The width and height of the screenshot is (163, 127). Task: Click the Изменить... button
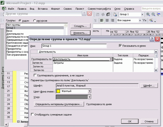[x=80, y=33]
